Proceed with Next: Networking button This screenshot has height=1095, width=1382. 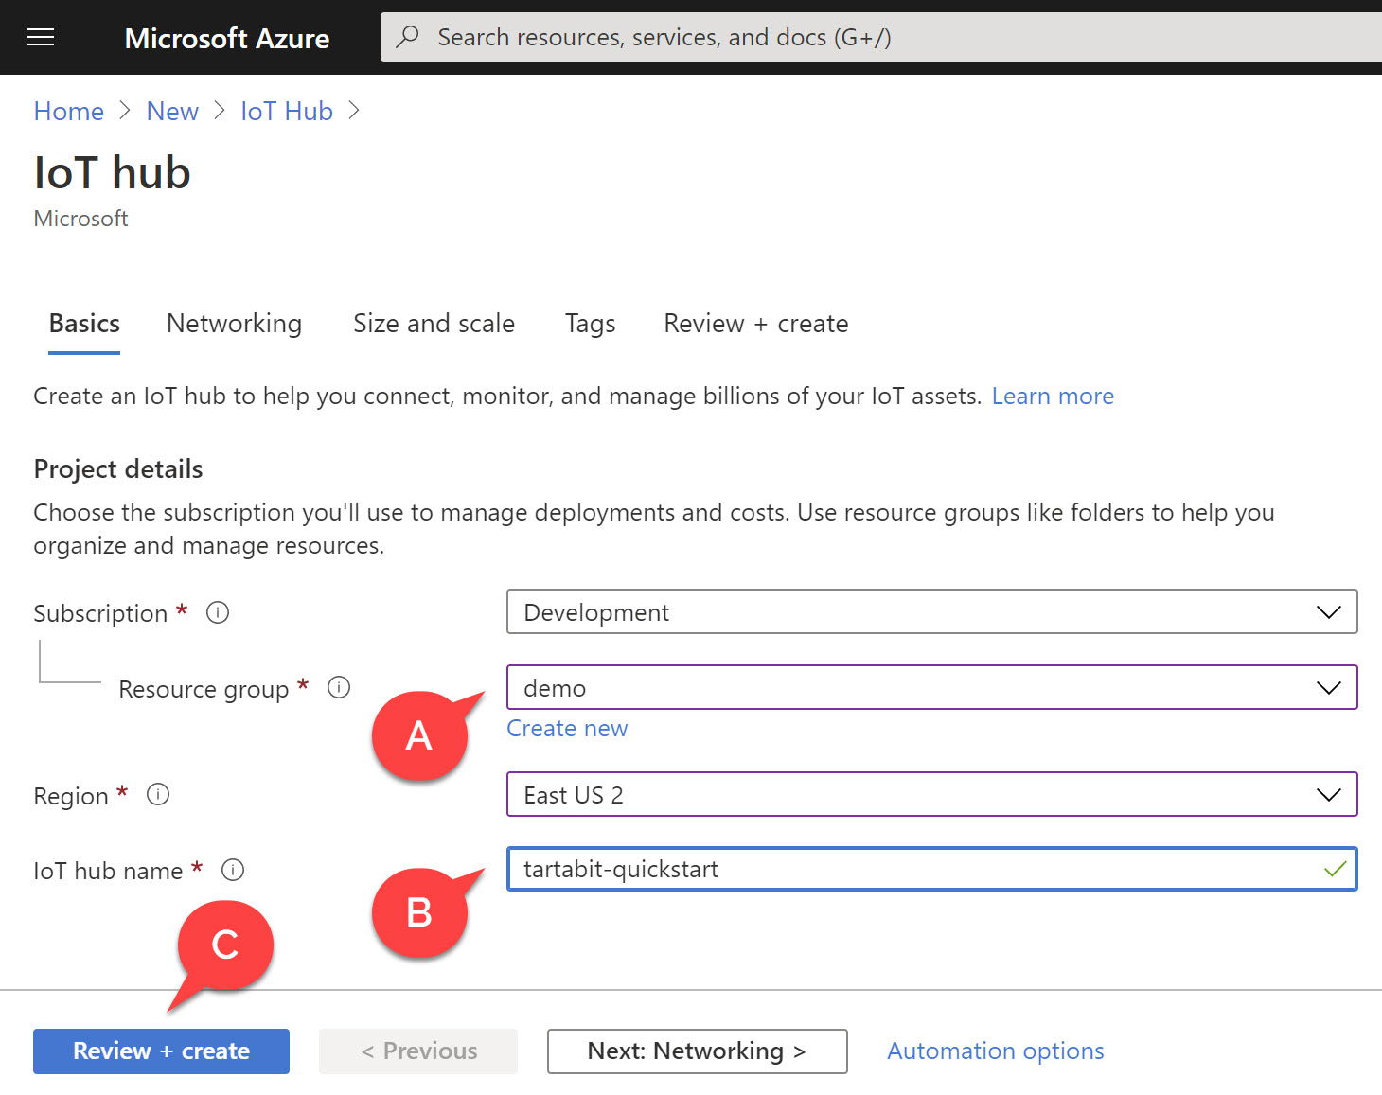tap(697, 1051)
